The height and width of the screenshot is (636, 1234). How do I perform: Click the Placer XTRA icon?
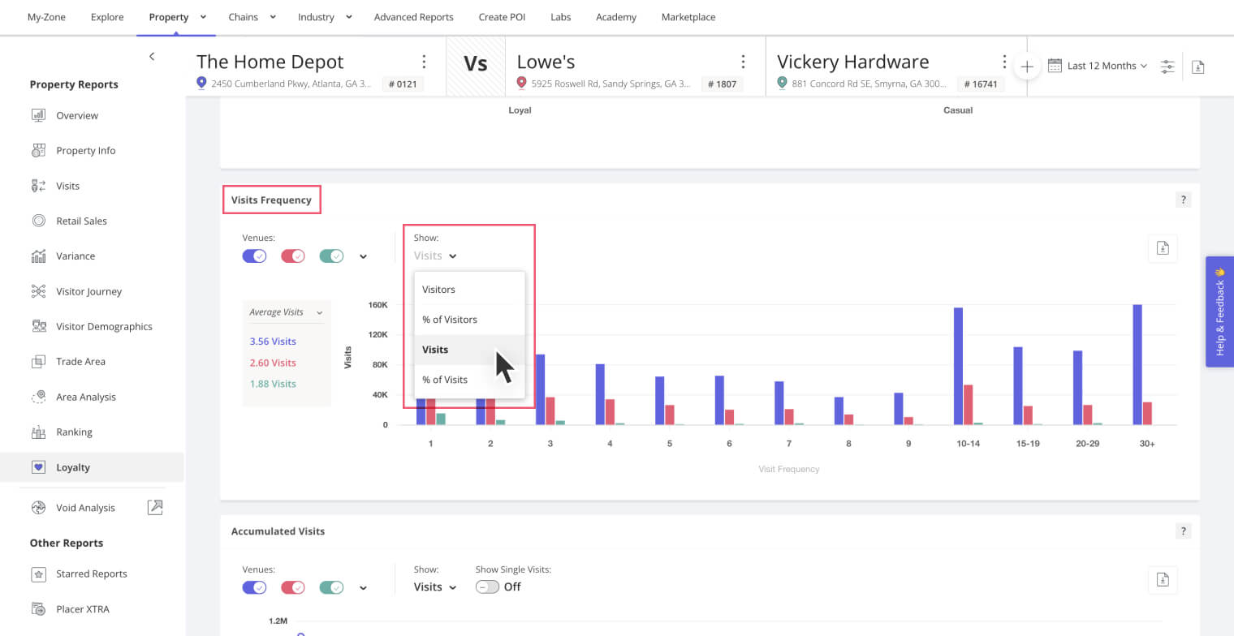(38, 608)
